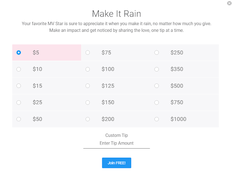
Task: Close the Make It Rain dialog
Action: tap(229, 3)
